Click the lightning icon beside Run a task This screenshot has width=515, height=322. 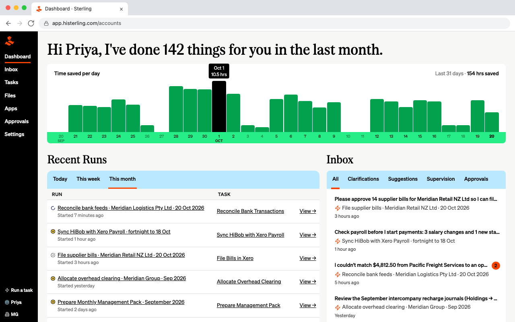[7, 290]
